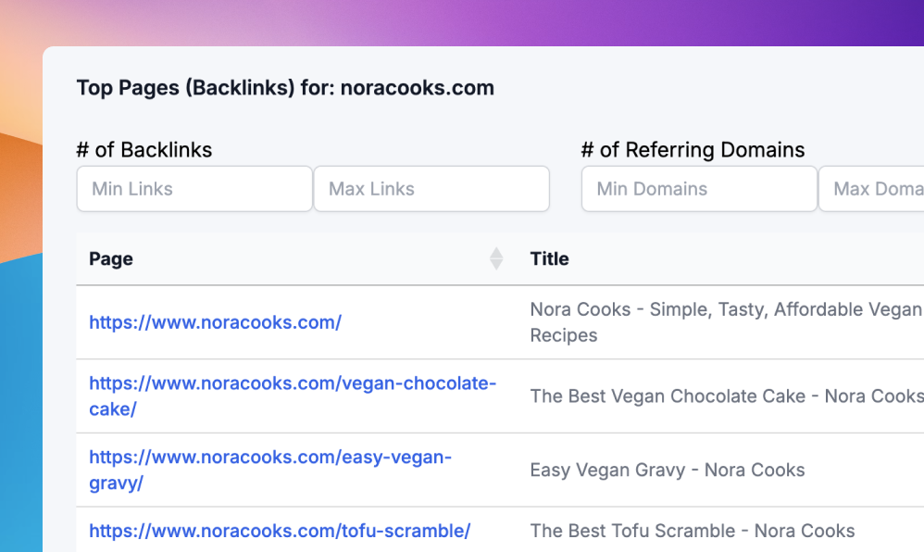The image size is (924, 552).
Task: Click the '# of Backlinks' filter label
Action: 144,150
